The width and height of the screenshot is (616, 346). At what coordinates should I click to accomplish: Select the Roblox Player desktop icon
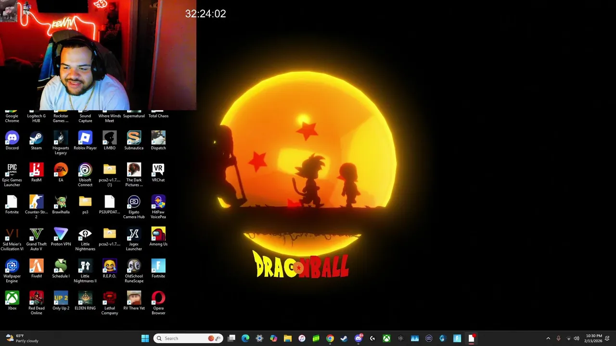(x=85, y=141)
